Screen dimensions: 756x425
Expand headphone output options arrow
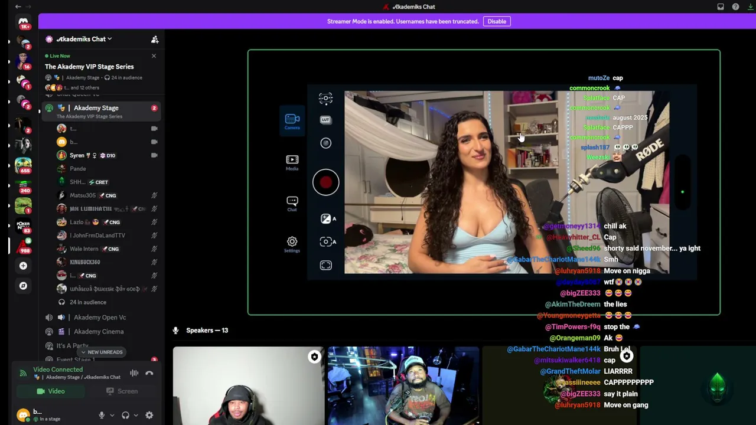click(135, 416)
